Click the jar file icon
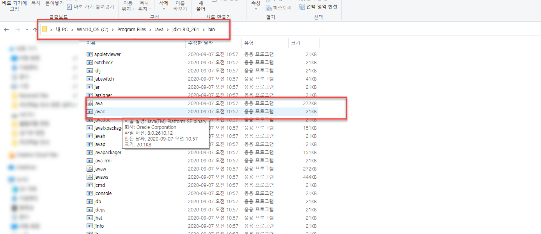This screenshot has width=541, height=234. click(x=90, y=87)
